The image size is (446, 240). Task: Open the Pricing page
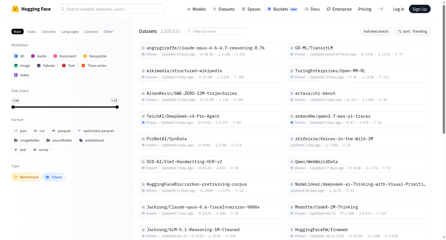tap(365, 9)
